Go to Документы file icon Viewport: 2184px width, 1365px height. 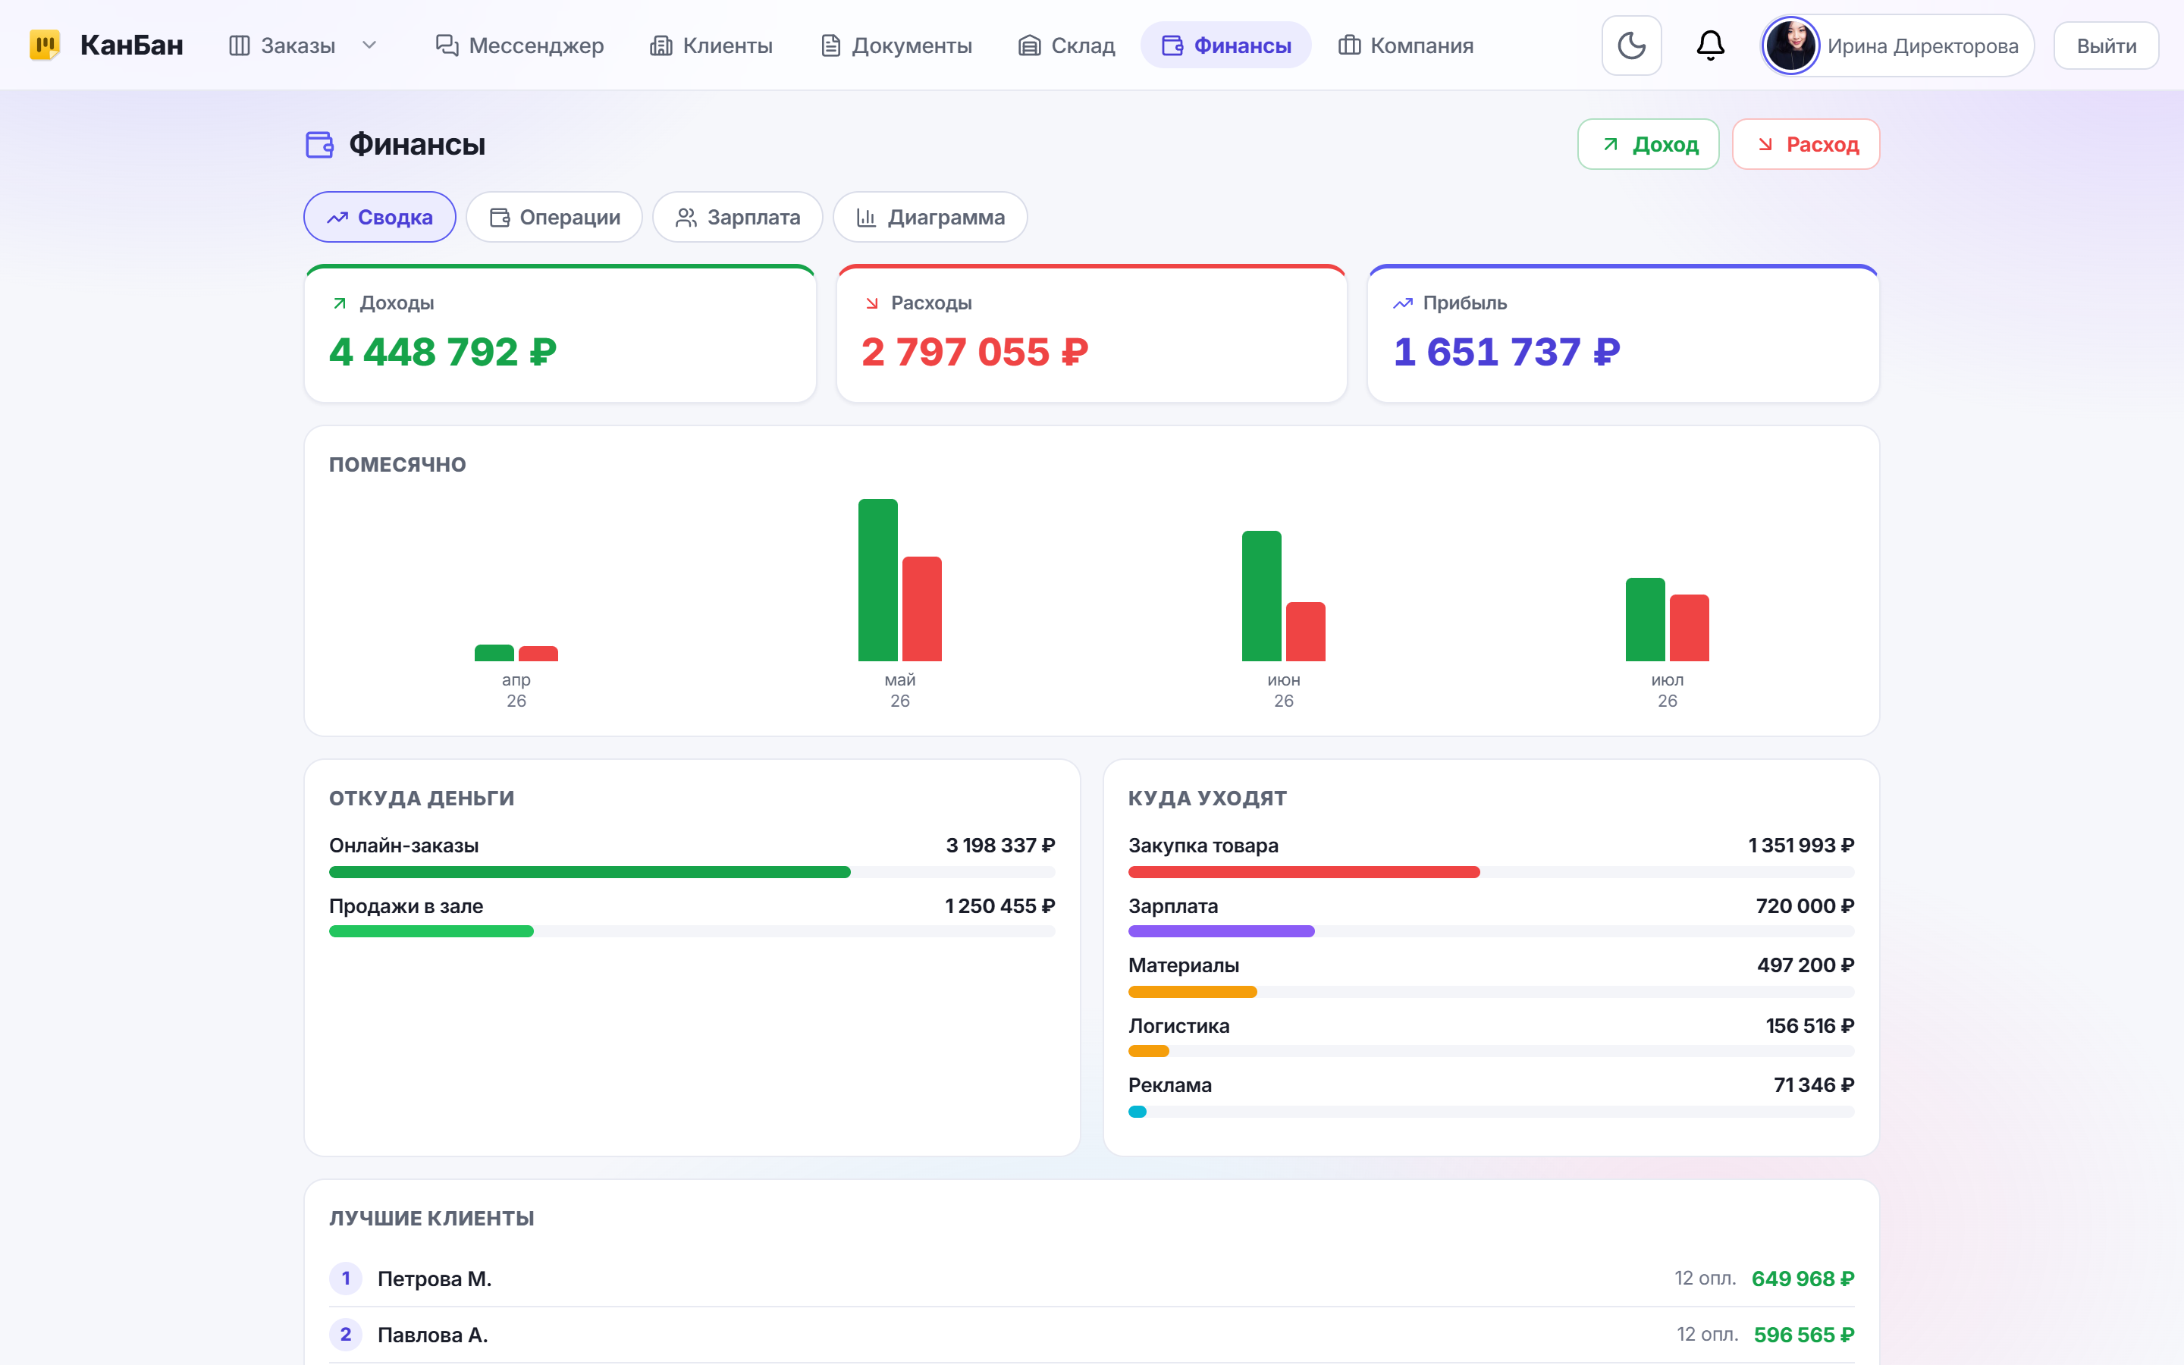pos(830,45)
